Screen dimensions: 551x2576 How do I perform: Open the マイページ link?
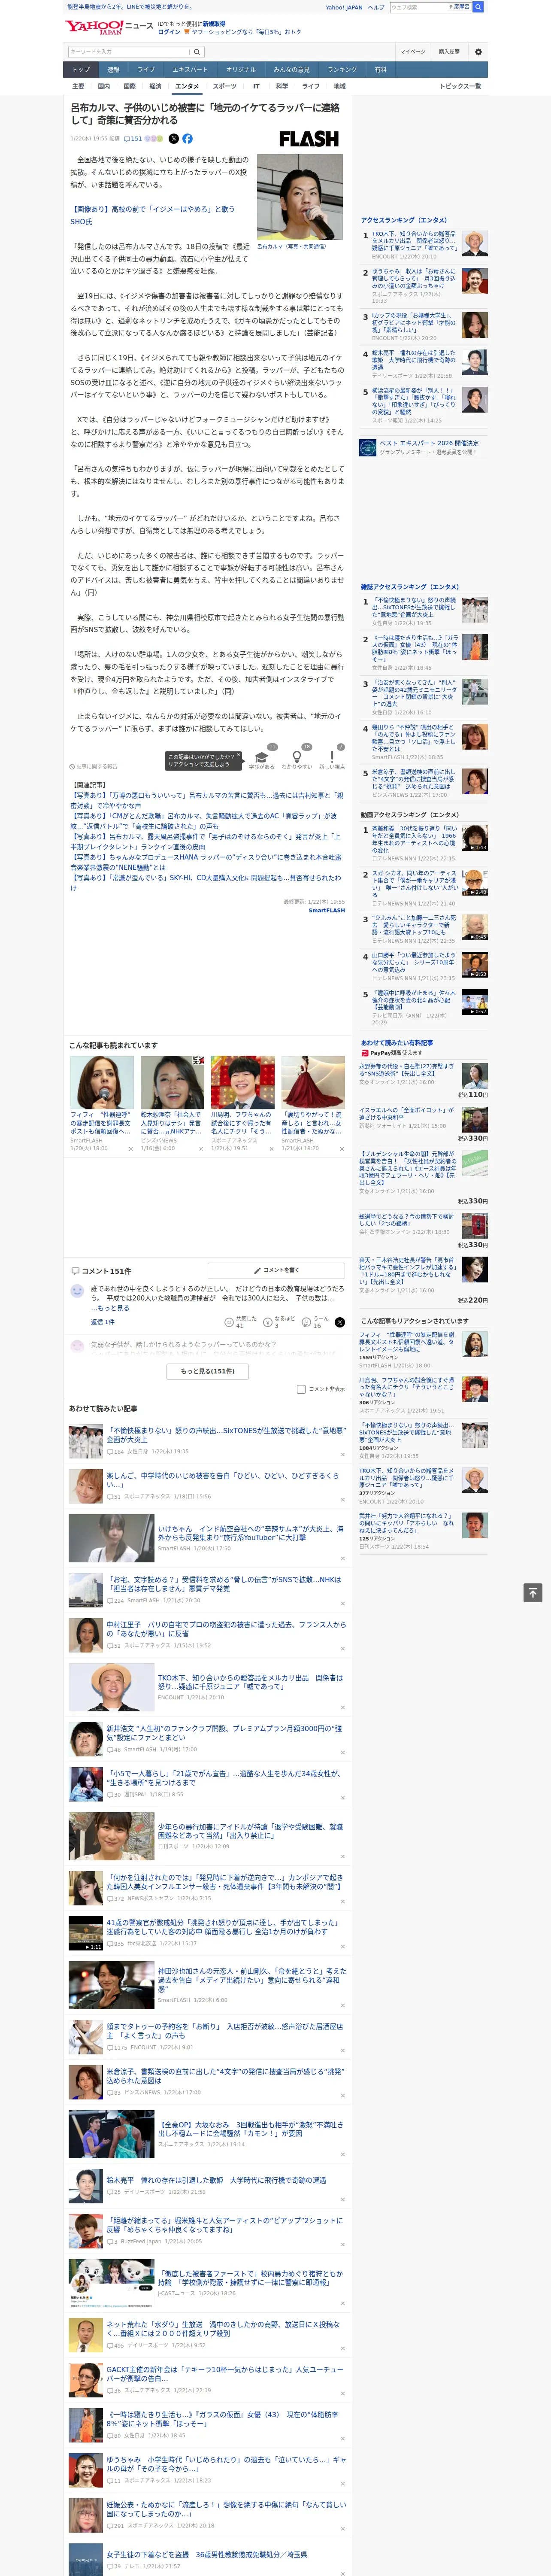point(412,51)
